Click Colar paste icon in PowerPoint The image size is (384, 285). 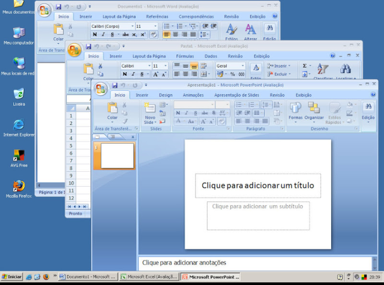pos(112,108)
